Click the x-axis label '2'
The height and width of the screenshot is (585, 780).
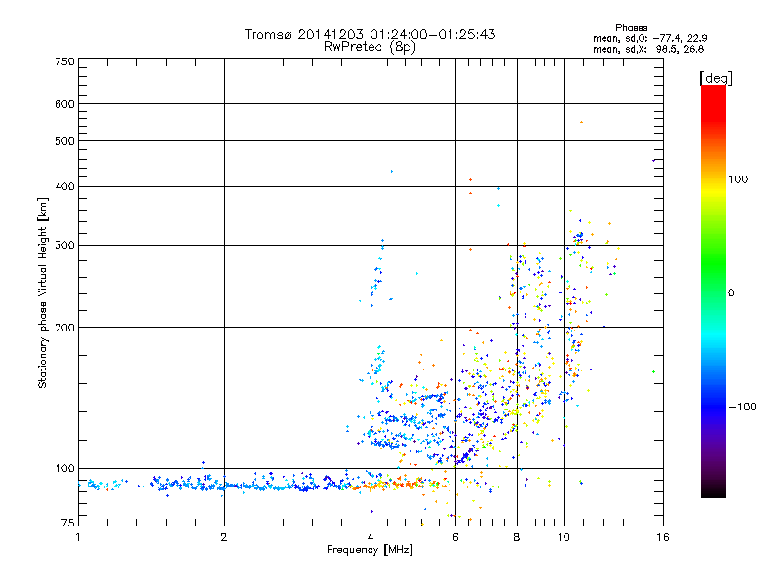point(224,537)
